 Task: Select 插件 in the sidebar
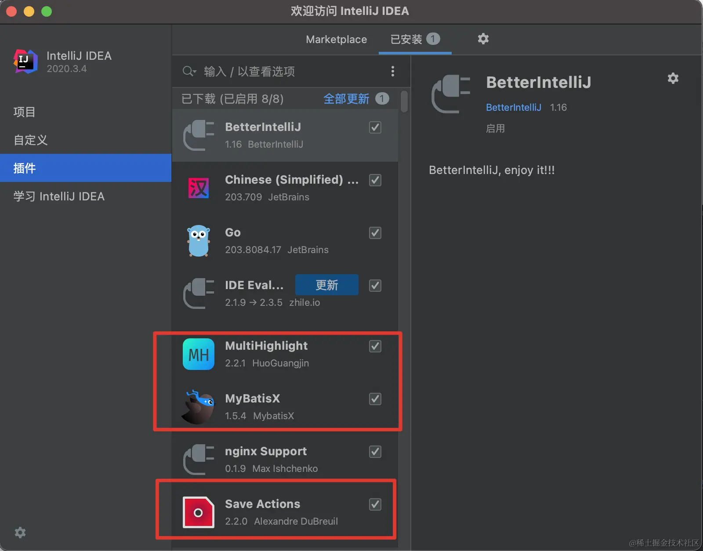pyautogui.click(x=86, y=168)
